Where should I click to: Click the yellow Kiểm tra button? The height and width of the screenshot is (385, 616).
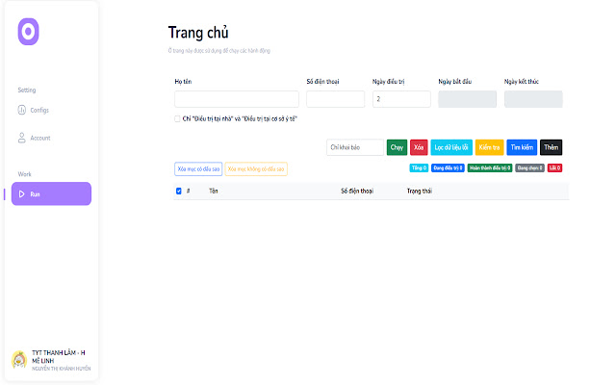(490, 147)
